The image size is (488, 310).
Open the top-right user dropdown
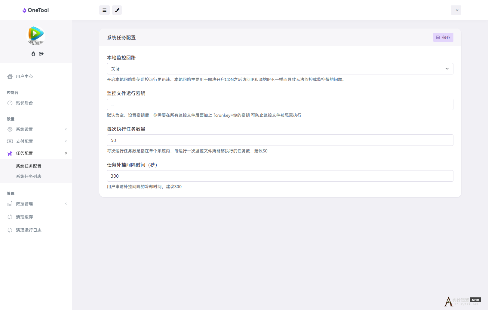coord(456,10)
